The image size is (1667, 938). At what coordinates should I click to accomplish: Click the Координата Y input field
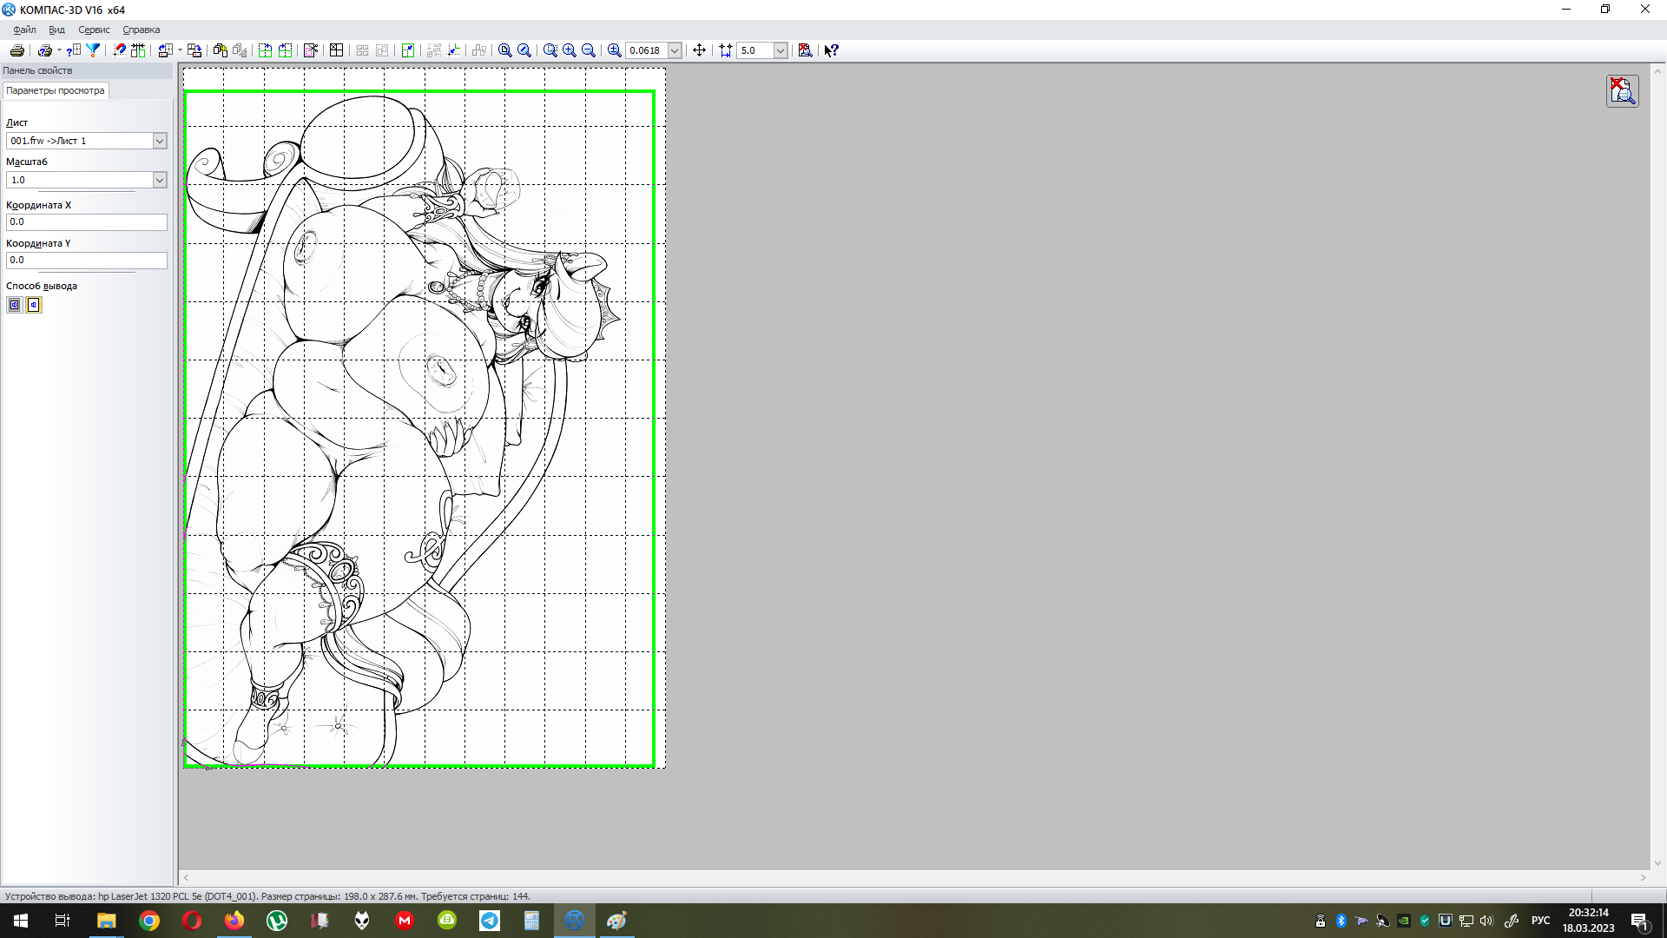(86, 260)
